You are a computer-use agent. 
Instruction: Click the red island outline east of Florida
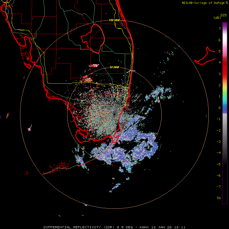coord(205,56)
